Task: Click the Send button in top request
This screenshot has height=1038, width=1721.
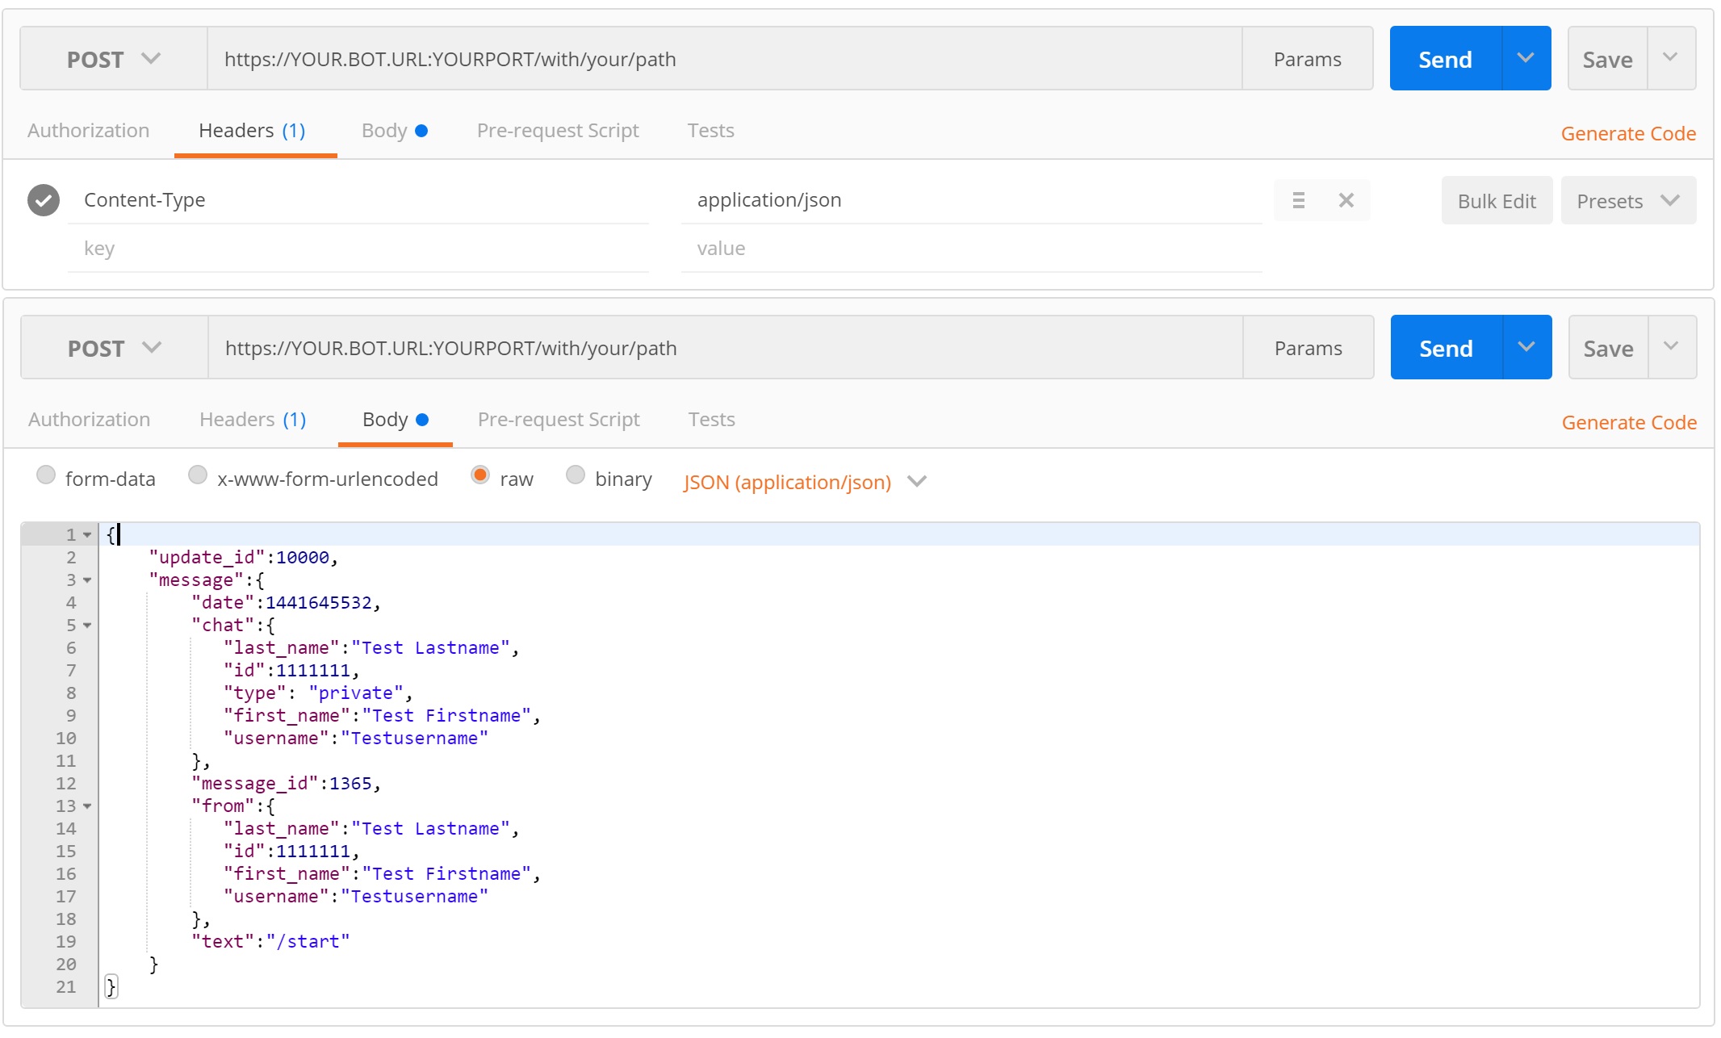Action: [1444, 58]
